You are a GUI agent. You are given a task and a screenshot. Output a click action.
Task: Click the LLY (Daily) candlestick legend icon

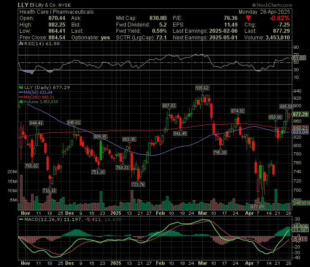(21, 87)
